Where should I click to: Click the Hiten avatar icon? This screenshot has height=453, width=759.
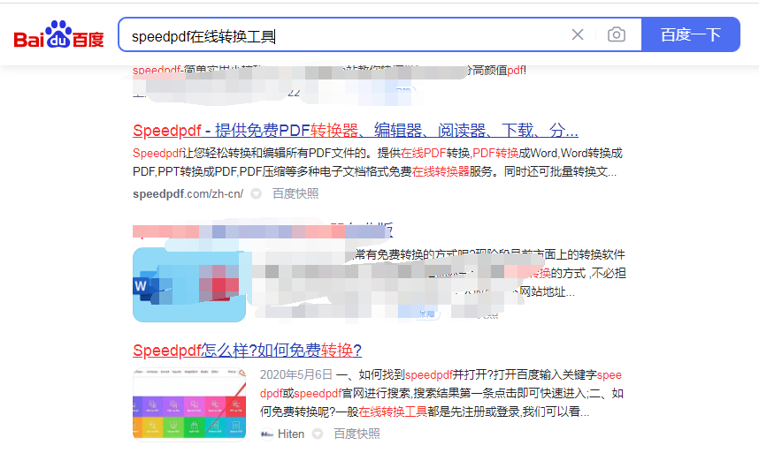[267, 434]
